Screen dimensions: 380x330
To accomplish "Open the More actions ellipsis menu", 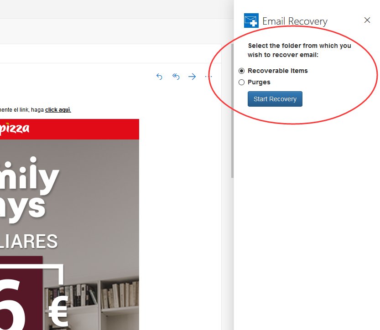I will [208, 77].
